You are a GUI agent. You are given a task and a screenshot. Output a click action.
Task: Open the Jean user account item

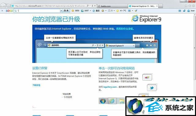[x=191, y=11]
